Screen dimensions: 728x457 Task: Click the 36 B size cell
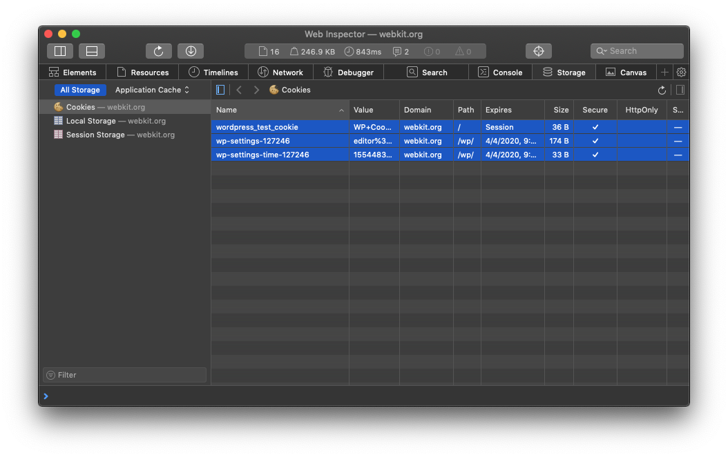pos(559,127)
